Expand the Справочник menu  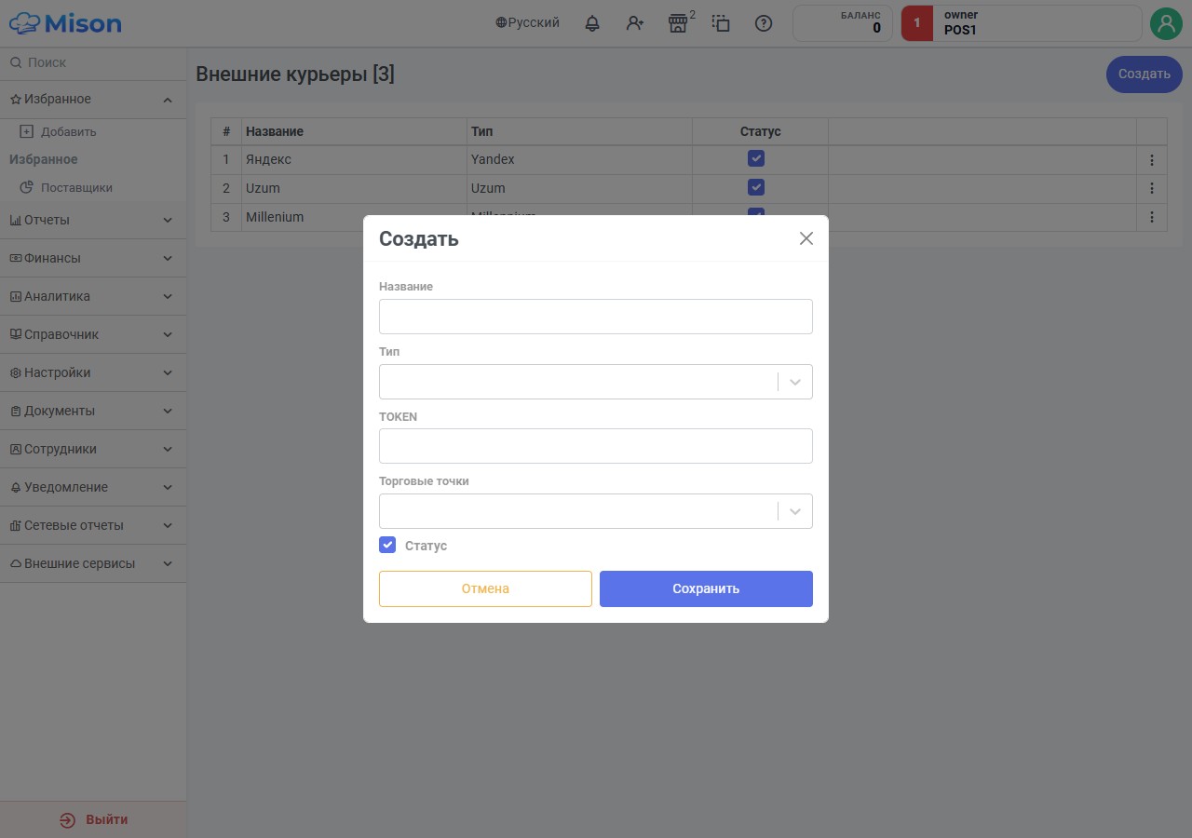(93, 335)
